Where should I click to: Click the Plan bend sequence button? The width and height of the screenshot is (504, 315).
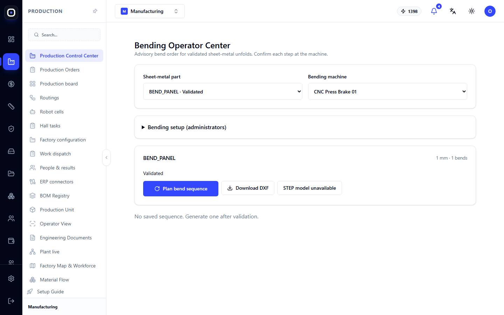181,189
